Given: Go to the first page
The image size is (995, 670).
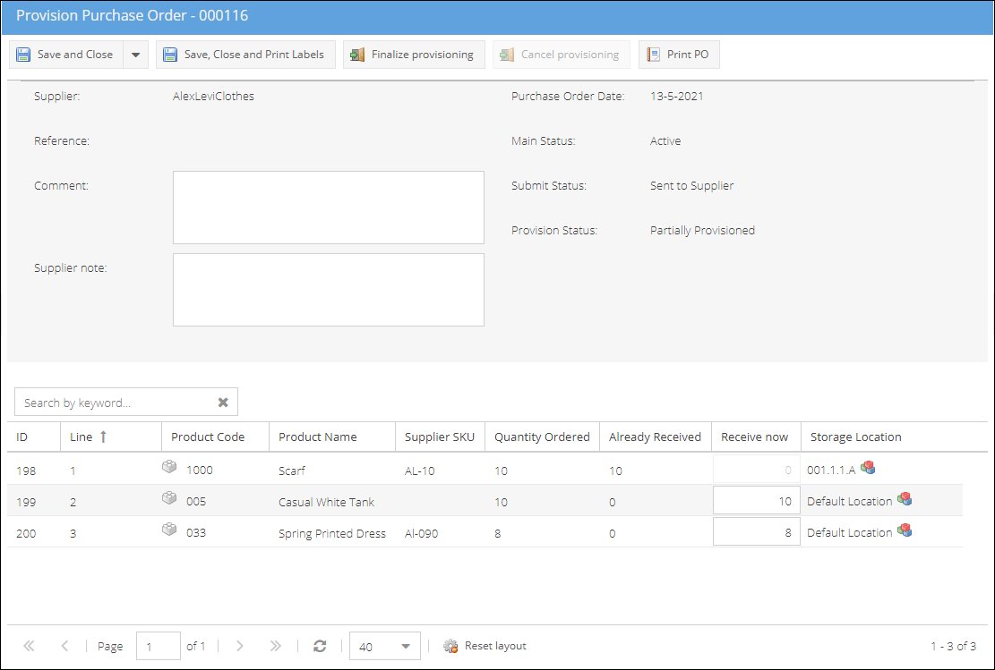Looking at the screenshot, I should [29, 646].
